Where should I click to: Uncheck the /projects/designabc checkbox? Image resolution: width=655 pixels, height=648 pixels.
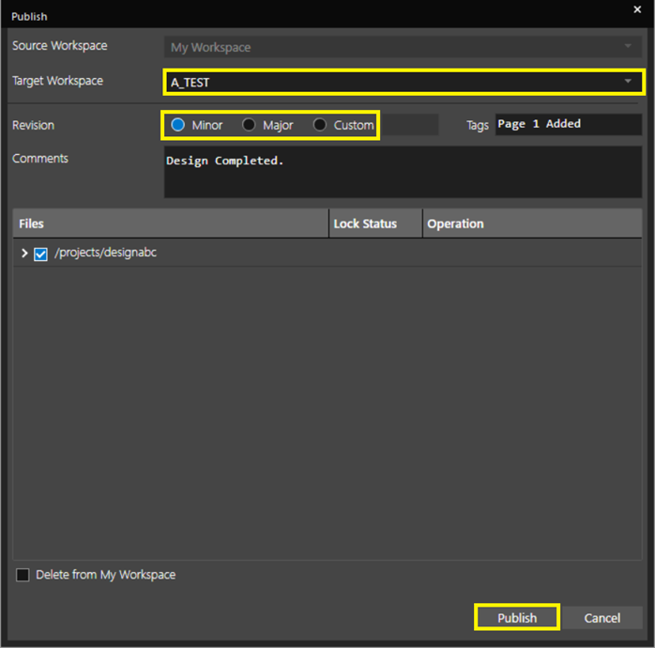pos(40,254)
